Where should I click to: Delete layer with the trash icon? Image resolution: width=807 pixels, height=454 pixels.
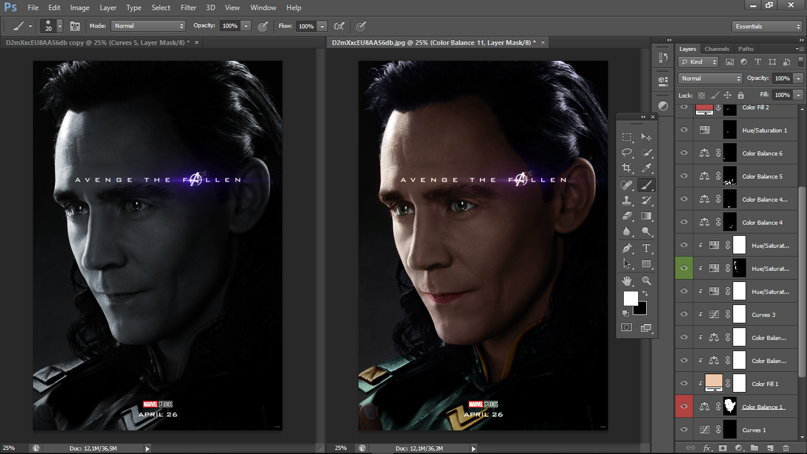786,448
